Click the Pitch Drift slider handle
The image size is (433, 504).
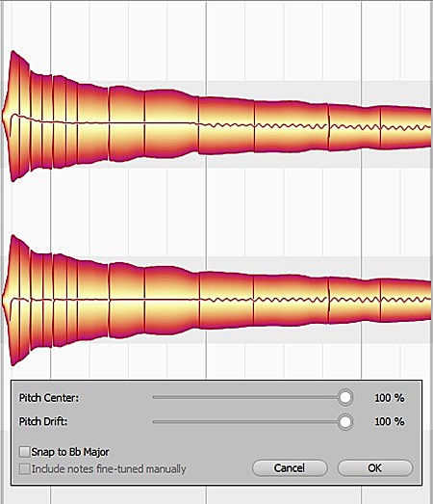pos(345,422)
